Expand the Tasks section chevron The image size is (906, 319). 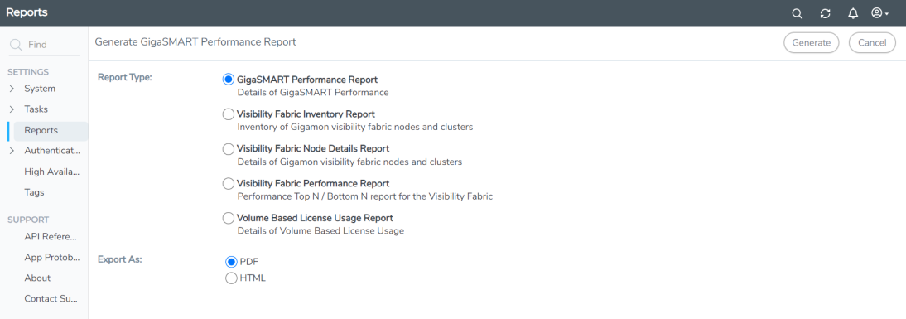click(12, 109)
